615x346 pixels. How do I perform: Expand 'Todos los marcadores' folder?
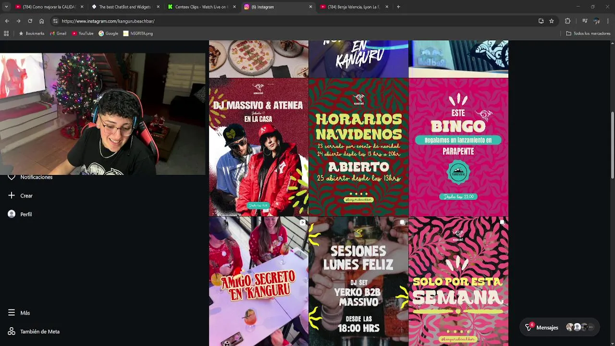click(x=588, y=34)
